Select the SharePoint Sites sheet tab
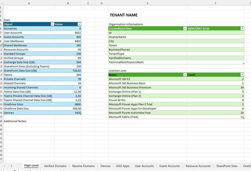Viewport: 251px width, 171px height. tap(227, 166)
